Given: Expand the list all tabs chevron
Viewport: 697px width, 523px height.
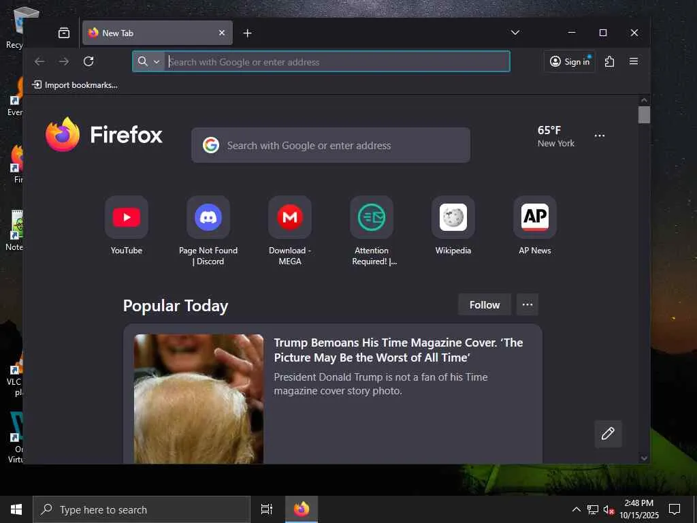Looking at the screenshot, I should tap(515, 33).
